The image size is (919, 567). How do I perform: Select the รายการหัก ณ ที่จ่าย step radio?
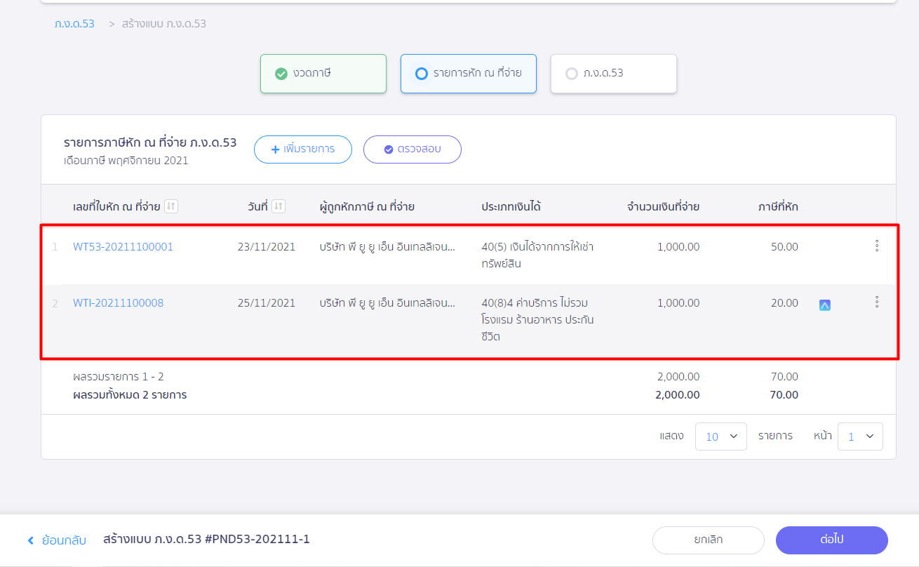pyautogui.click(x=421, y=74)
